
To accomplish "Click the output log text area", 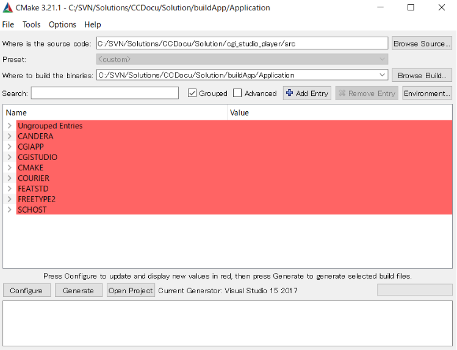I will click(x=228, y=324).
